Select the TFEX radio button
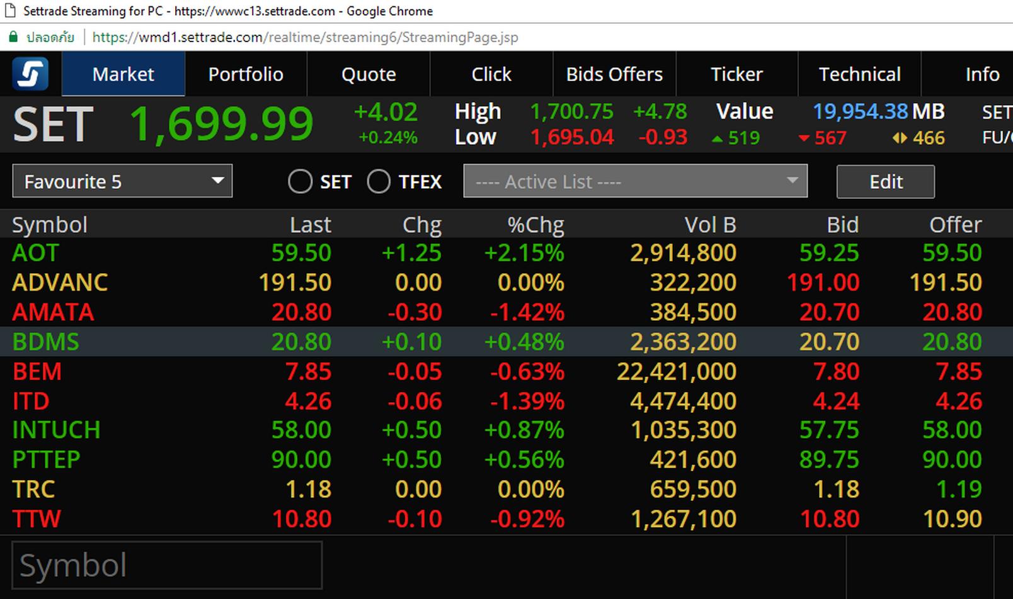The width and height of the screenshot is (1013, 599). 379,182
